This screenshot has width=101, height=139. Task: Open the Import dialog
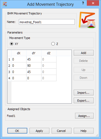tap(84, 93)
